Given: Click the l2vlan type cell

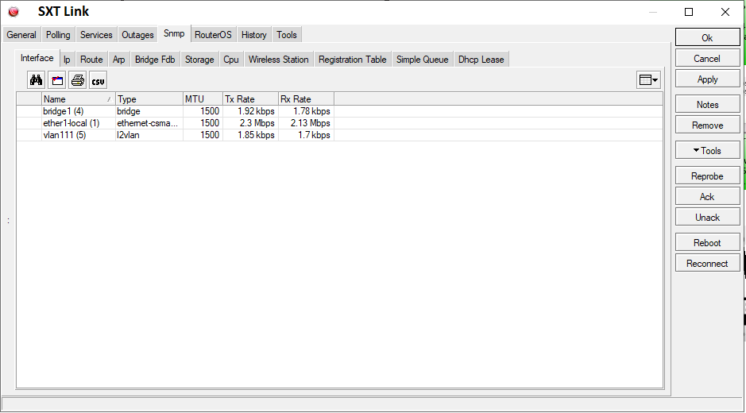Looking at the screenshot, I should coord(149,135).
